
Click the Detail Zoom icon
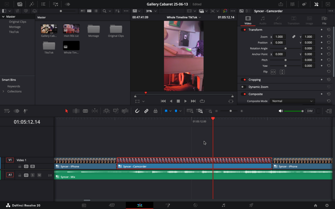click(200, 111)
